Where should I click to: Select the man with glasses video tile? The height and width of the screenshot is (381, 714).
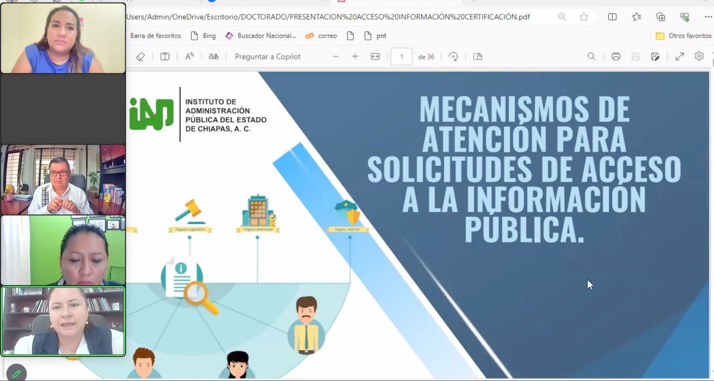pos(63,179)
